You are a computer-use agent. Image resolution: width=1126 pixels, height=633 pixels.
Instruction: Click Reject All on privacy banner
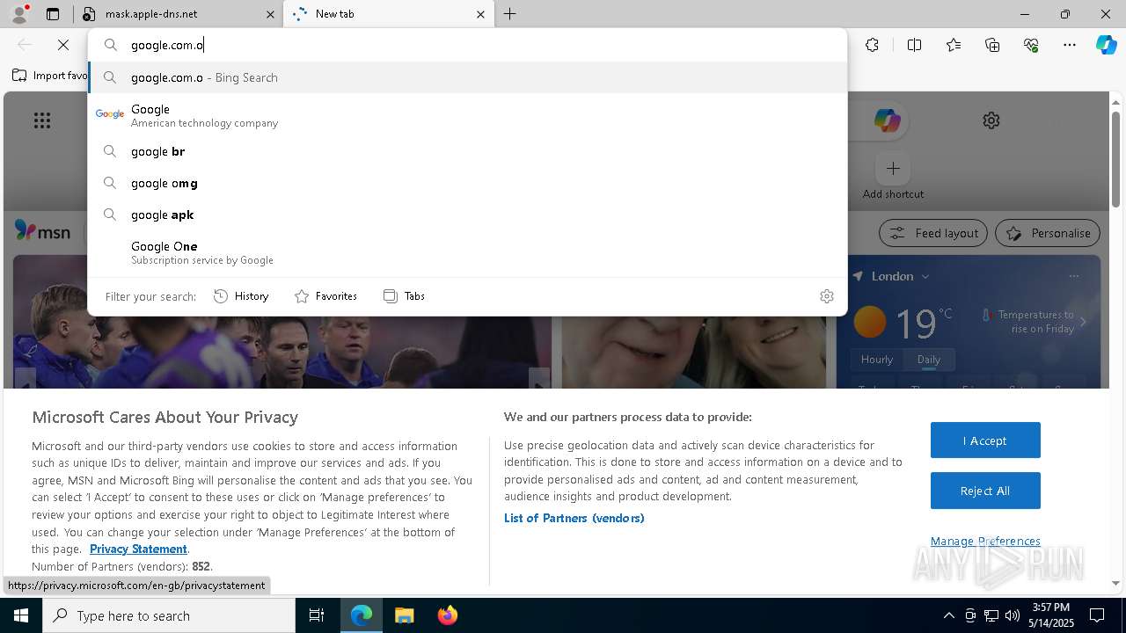coord(985,491)
